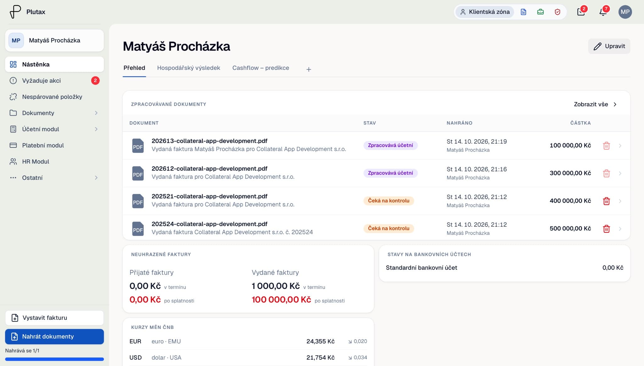The image size is (644, 366).
Task: Open the inbox icon with badge 2
Action: tap(581, 12)
